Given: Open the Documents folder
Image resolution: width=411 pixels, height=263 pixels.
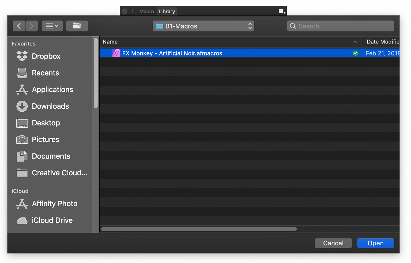Looking at the screenshot, I should click(x=51, y=156).
